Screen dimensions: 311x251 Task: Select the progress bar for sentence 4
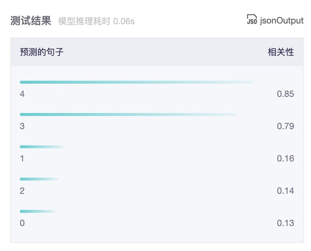[136, 82]
